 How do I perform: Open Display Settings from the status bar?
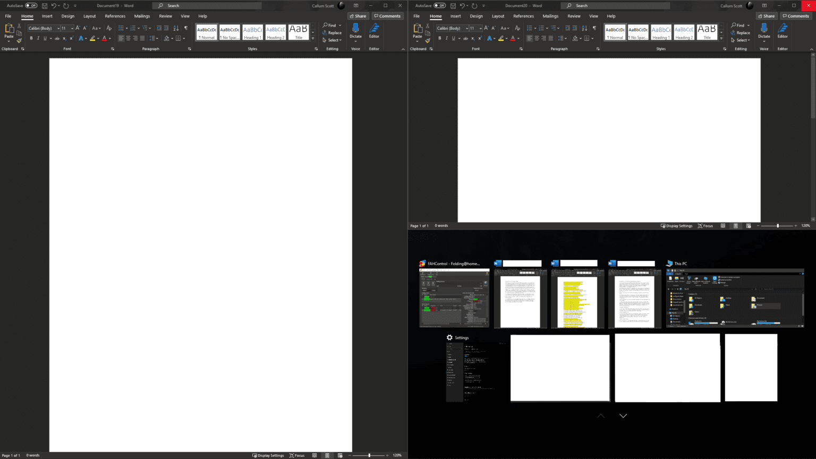click(268, 455)
